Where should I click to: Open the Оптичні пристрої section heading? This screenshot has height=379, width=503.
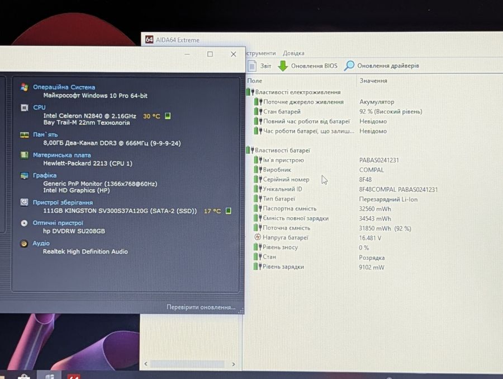58,223
